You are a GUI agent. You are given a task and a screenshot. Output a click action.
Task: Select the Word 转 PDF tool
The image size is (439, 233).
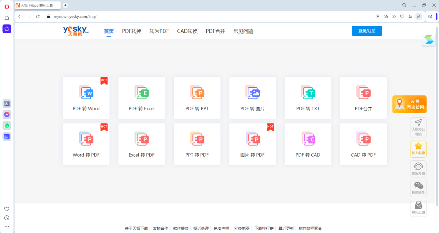click(x=86, y=144)
